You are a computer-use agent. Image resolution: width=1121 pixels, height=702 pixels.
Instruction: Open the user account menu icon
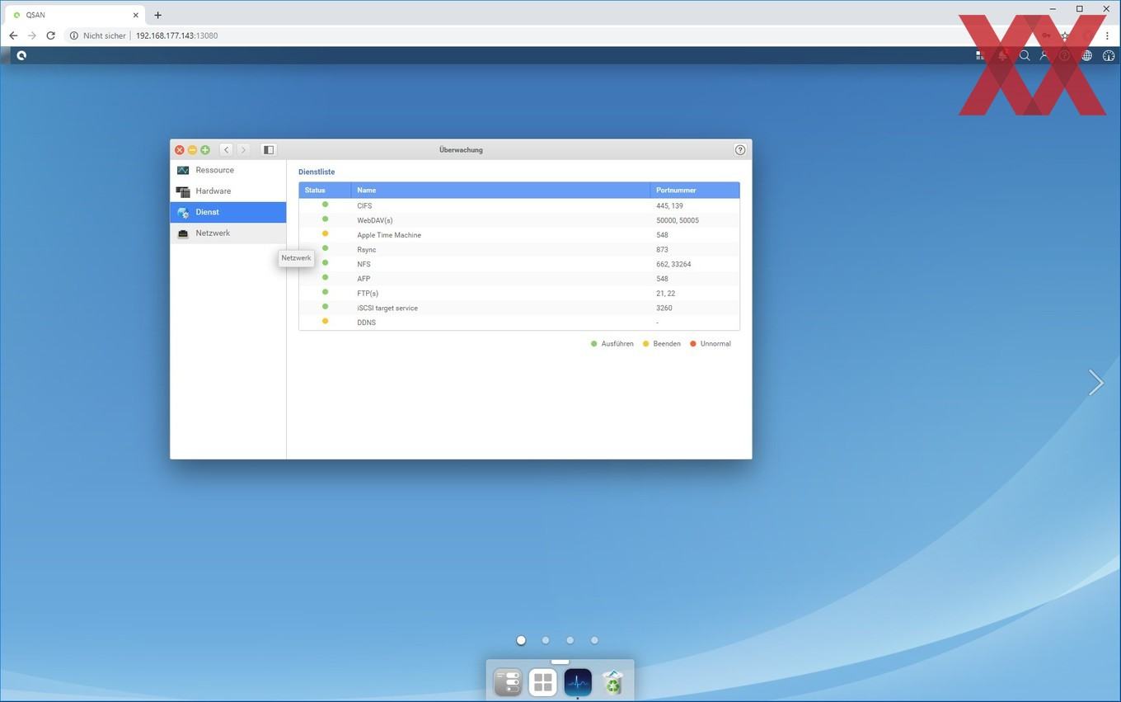point(1044,55)
